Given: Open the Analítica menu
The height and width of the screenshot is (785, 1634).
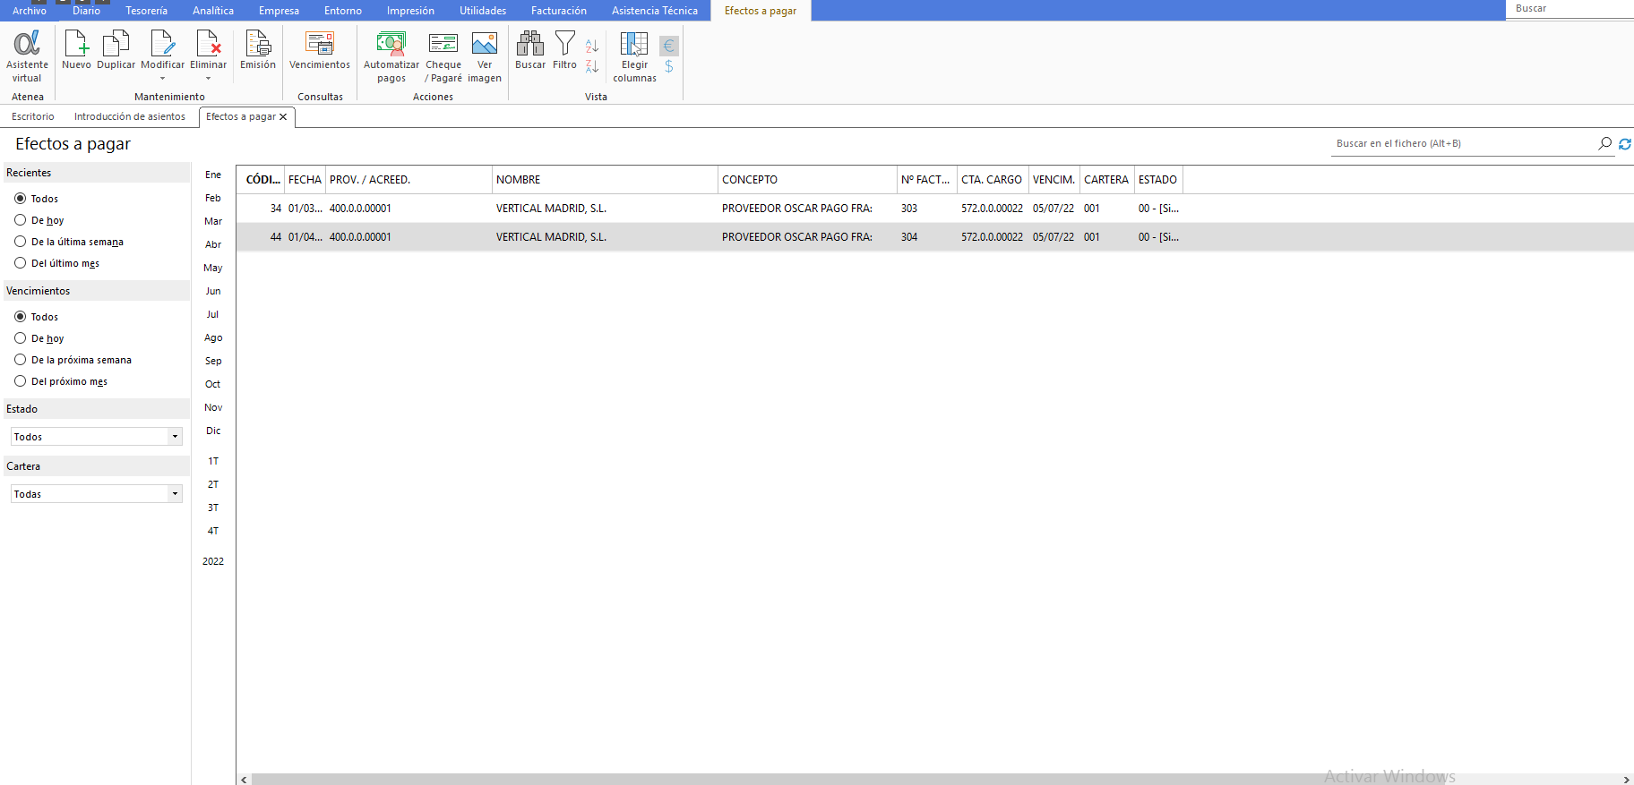Looking at the screenshot, I should point(213,11).
